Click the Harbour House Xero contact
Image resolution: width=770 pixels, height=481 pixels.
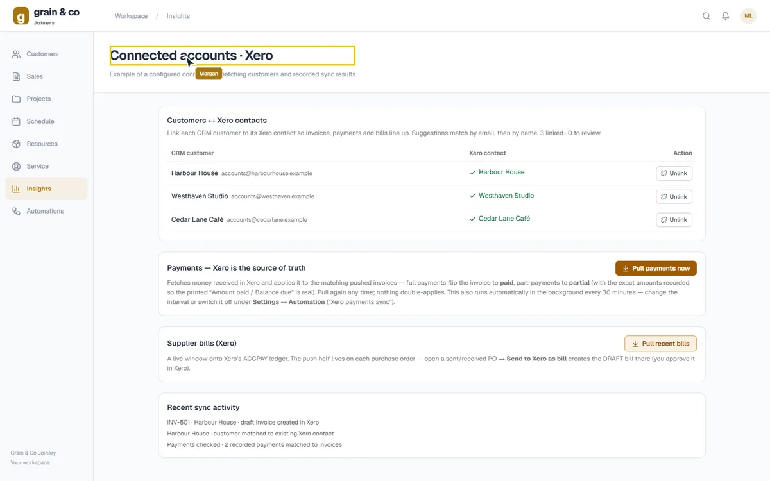point(501,172)
